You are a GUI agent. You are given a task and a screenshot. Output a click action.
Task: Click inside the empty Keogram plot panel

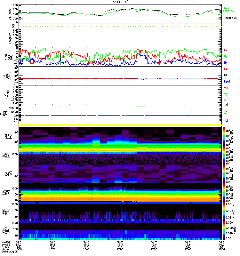[120, 38]
